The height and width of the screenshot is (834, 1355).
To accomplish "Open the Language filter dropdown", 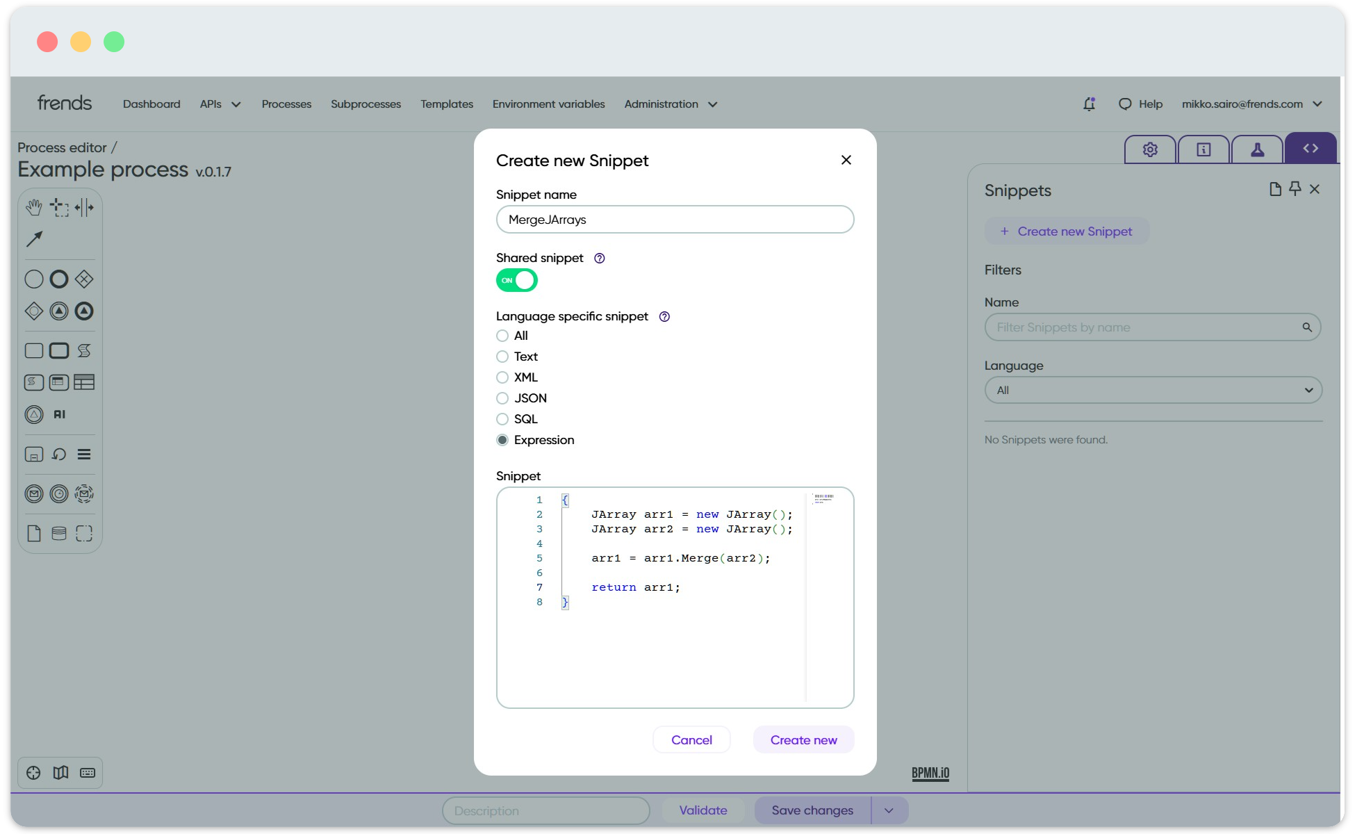I will (x=1153, y=390).
